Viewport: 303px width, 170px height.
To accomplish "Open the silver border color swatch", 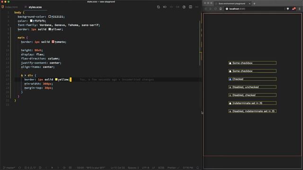I will tap(50, 29).
